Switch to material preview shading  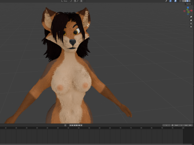(x=187, y=1)
